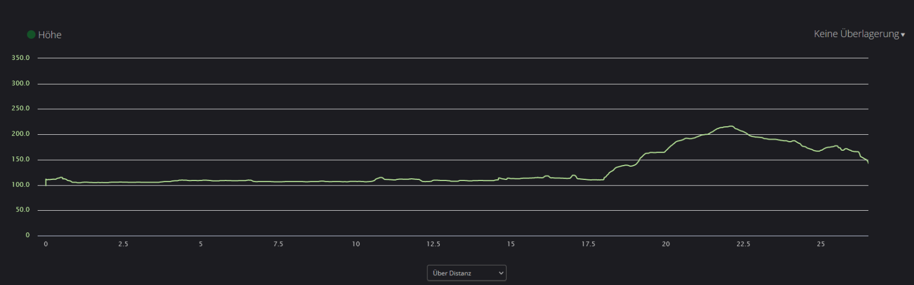Click the green Höhe legend dot
Image resolution: width=914 pixels, height=285 pixels.
click(x=31, y=35)
